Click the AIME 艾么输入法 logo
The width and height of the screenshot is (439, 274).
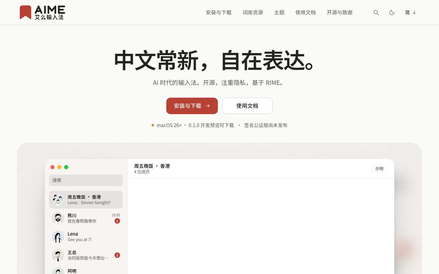pyautogui.click(x=43, y=12)
